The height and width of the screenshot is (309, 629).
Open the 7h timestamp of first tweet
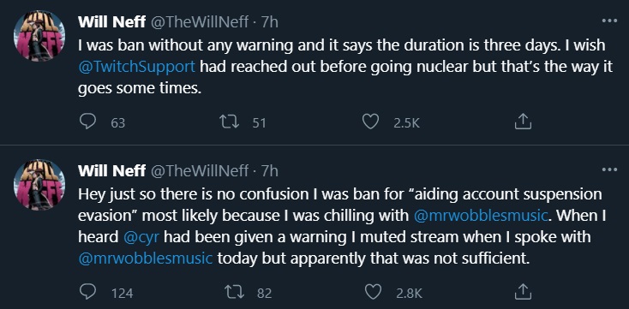(x=270, y=22)
